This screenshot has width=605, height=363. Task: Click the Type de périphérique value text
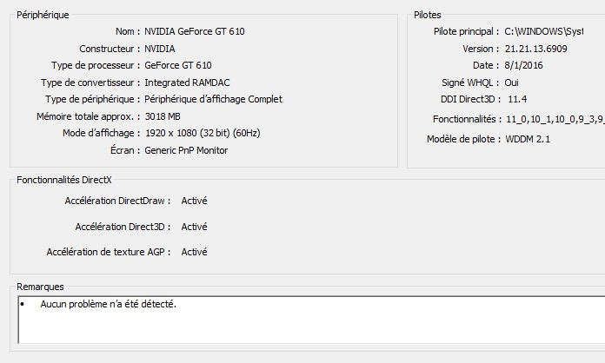[213, 99]
